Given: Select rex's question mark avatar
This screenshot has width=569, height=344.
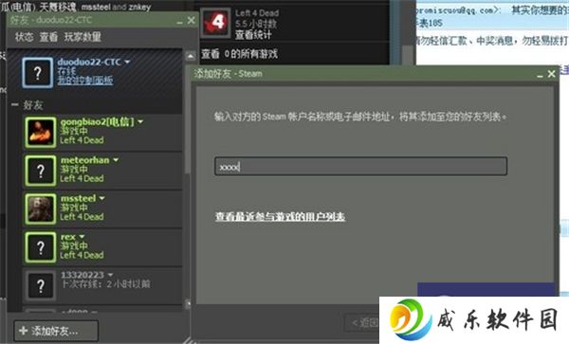Looking at the screenshot, I should [41, 247].
